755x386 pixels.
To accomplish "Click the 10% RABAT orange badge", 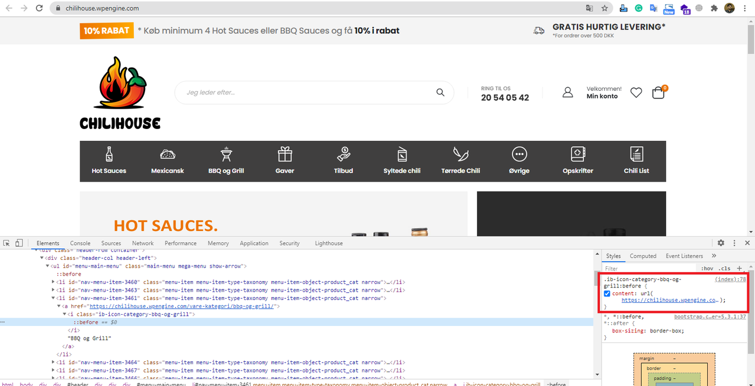I will click(x=107, y=31).
